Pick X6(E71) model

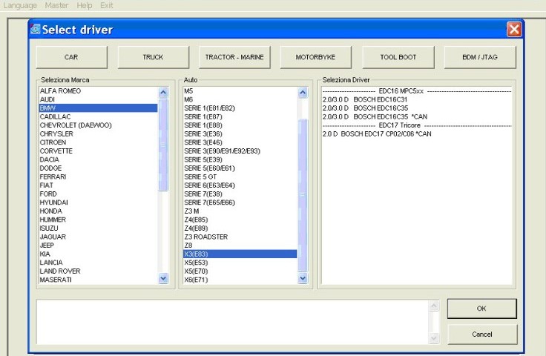click(240, 280)
